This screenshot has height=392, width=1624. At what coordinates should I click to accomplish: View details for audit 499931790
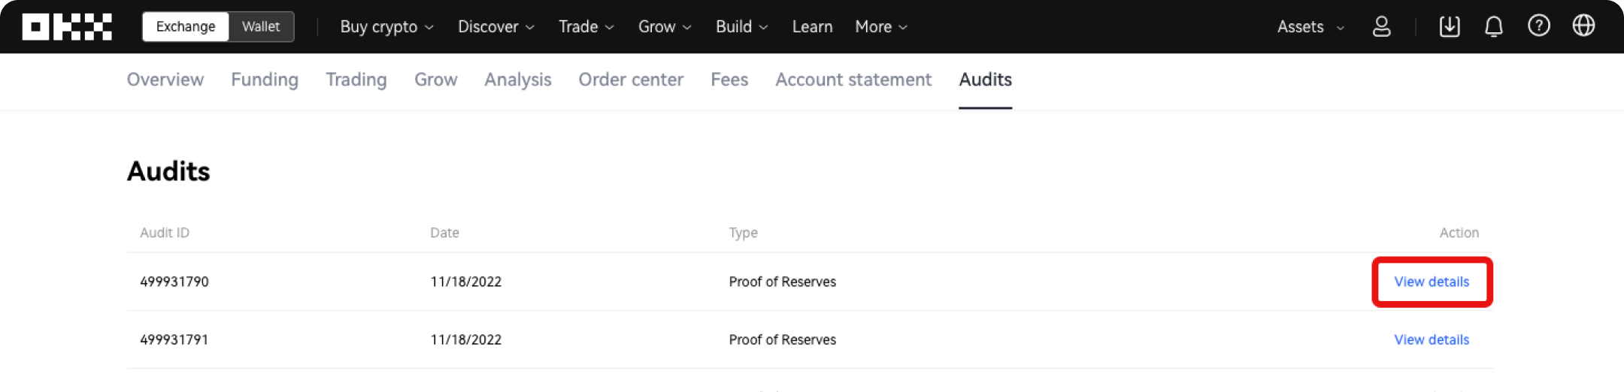pos(1432,282)
